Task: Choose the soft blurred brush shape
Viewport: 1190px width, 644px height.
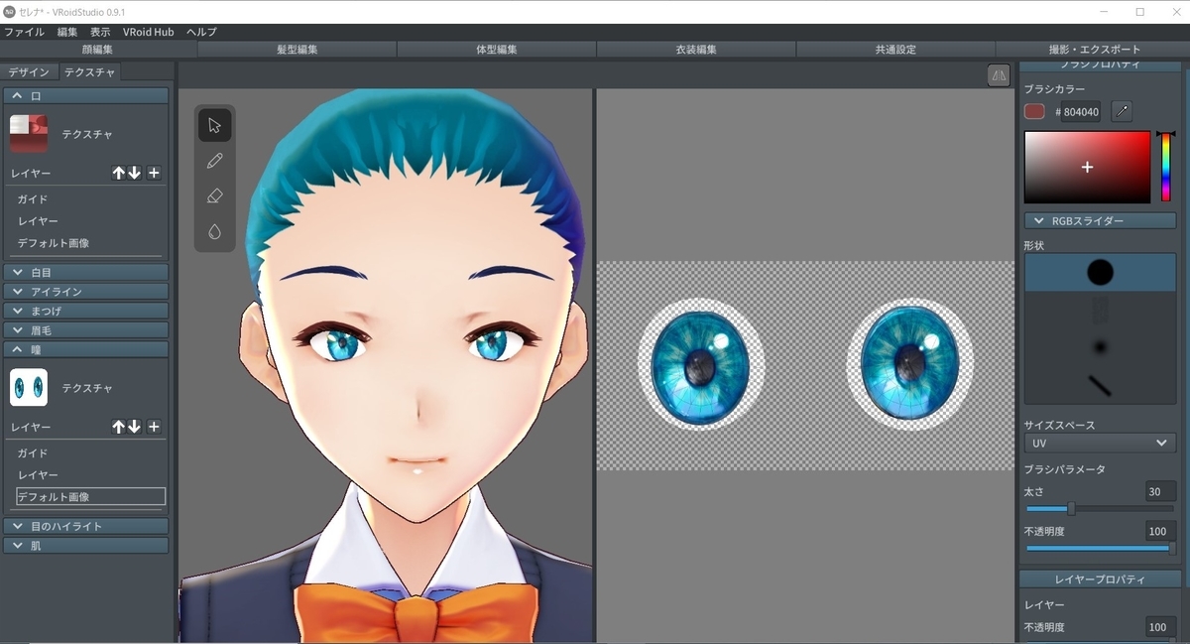Action: [1100, 347]
